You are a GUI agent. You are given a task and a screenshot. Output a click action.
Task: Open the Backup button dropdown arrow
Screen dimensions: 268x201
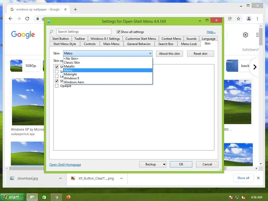(x=164, y=164)
